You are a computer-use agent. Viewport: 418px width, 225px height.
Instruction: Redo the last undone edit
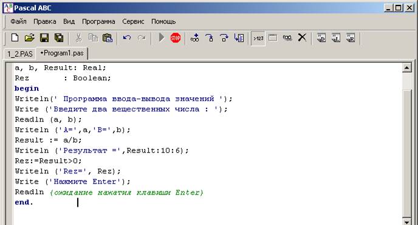tap(142, 38)
